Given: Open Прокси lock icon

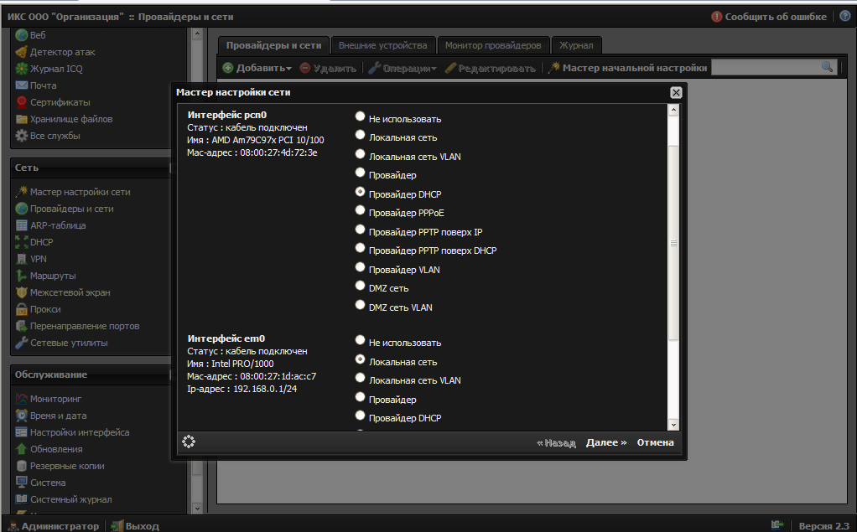Looking at the screenshot, I should (21, 309).
